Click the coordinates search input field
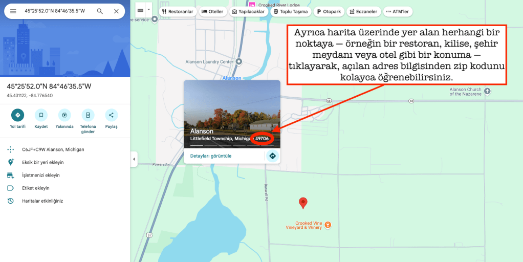This screenshot has height=262, width=523. (55, 11)
